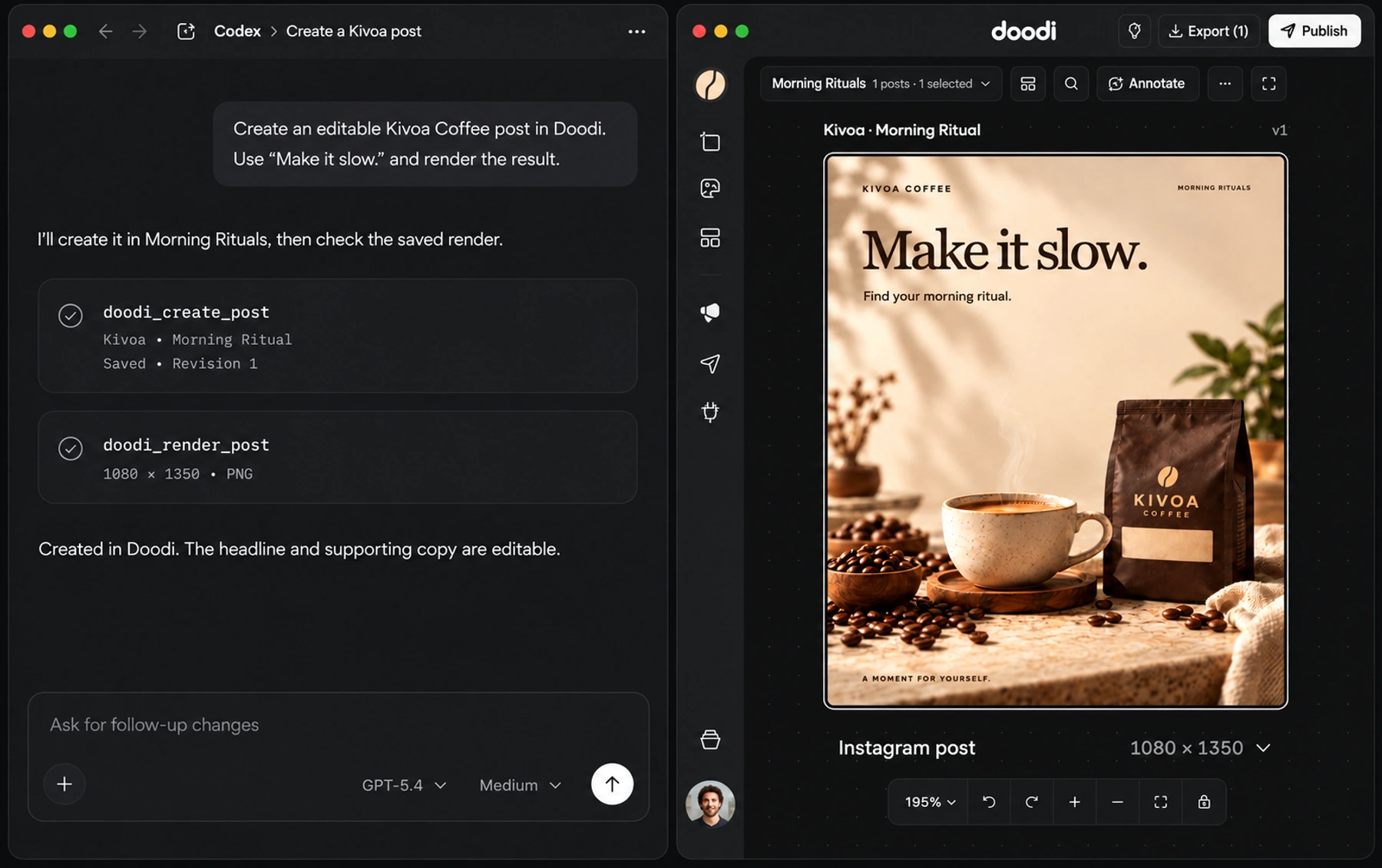Screen dimensions: 1382x868
Task: Open the templates layout icon in Doodi sidebar
Action: click(710, 238)
